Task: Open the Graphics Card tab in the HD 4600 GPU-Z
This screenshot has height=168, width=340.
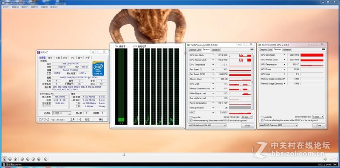Action: pyautogui.click(x=266, y=49)
